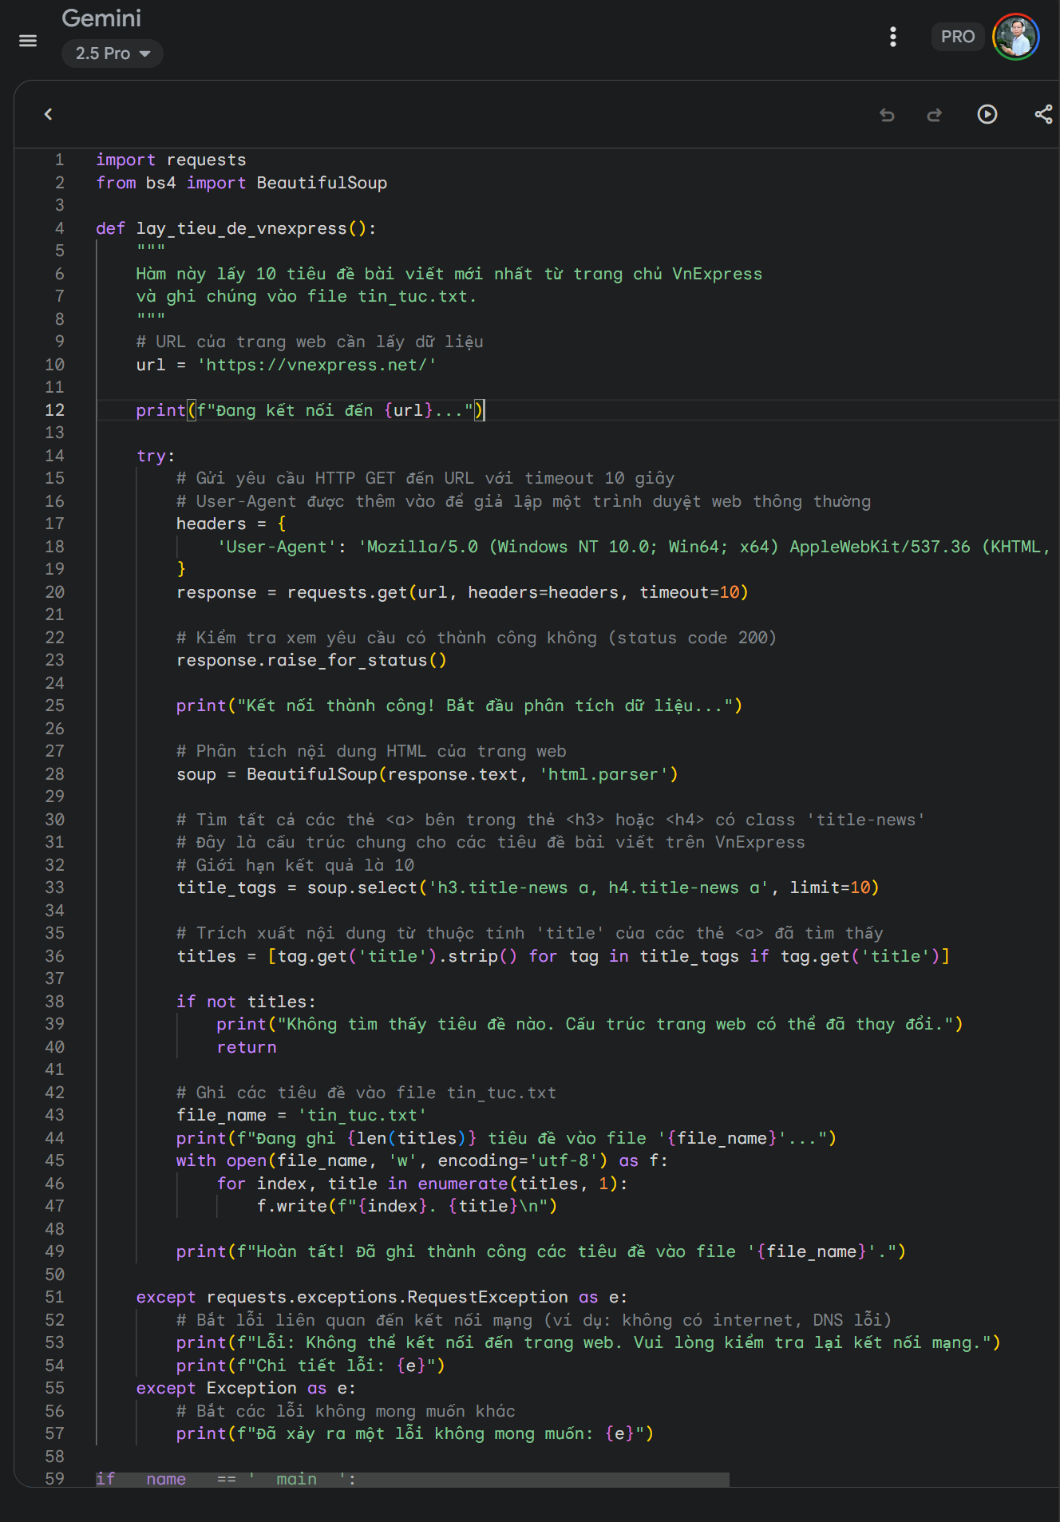Open the user profile avatar
Screen dimensions: 1060x1522
click(1016, 37)
